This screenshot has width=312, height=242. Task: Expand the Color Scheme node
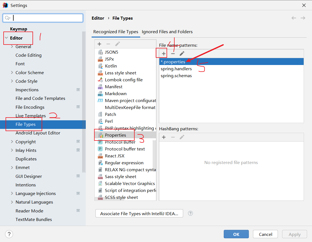tap(12, 72)
